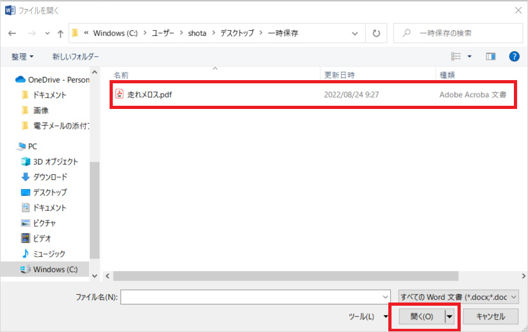Click the 一時保存の検索 search field
This screenshot has height=332, width=528.
pyautogui.click(x=458, y=33)
